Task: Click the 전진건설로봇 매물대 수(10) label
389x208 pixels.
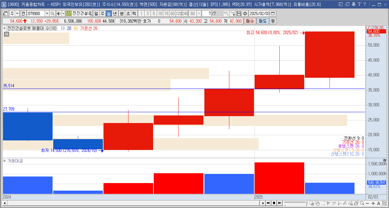Action: [32, 28]
